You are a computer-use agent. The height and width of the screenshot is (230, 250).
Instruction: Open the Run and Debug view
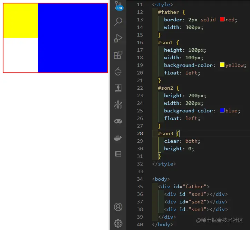[118, 38]
